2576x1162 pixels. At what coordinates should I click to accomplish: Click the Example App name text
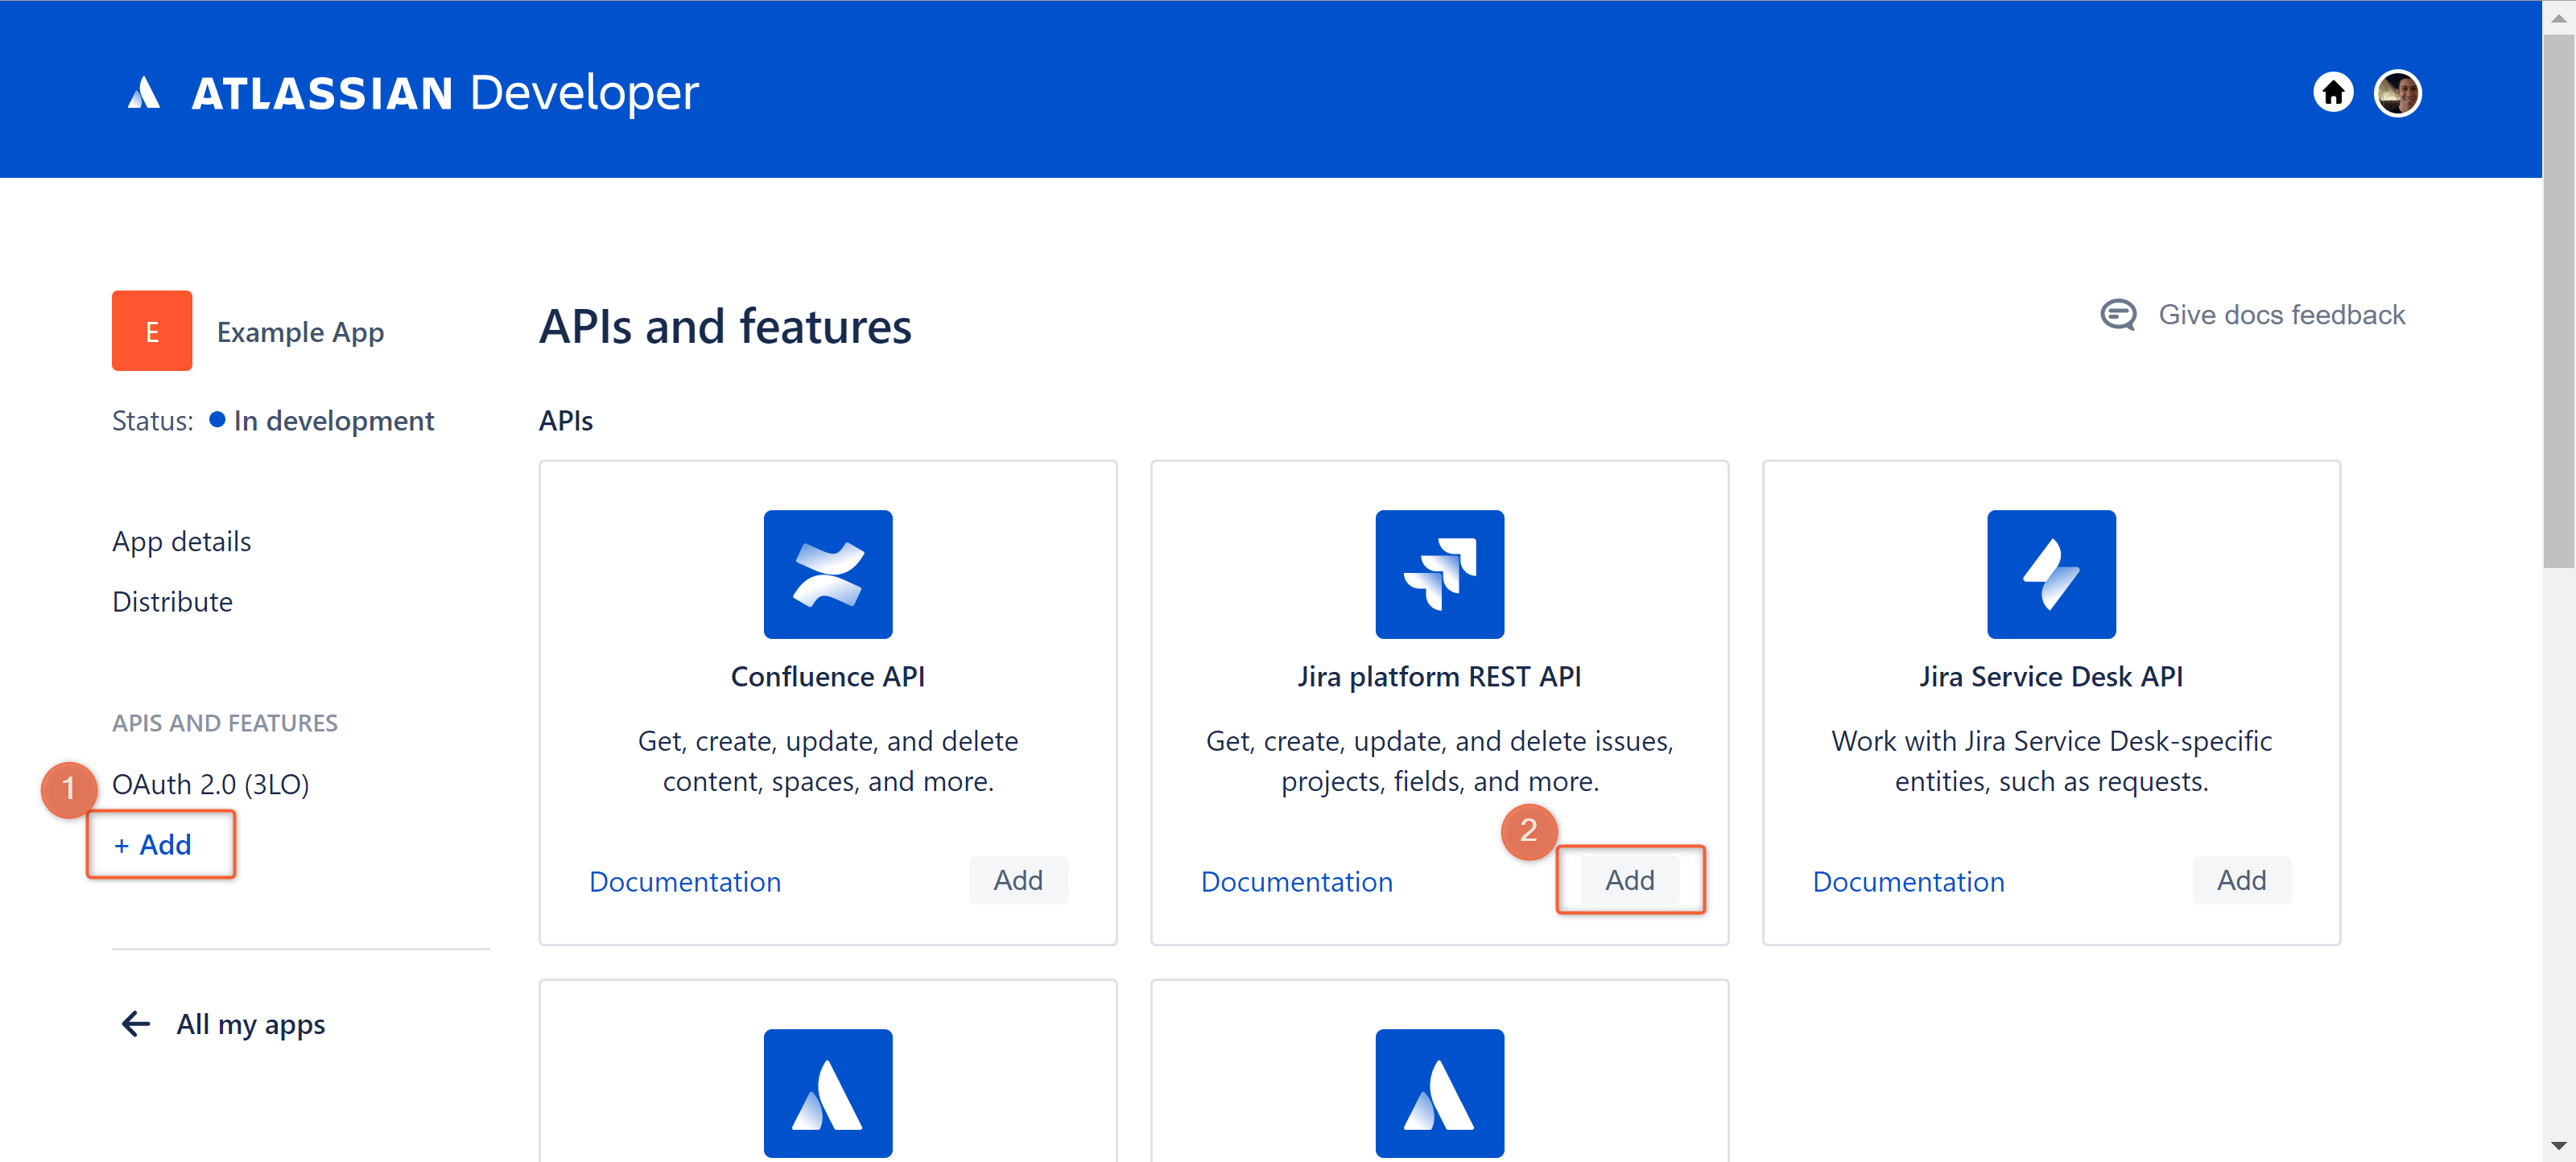tap(300, 332)
